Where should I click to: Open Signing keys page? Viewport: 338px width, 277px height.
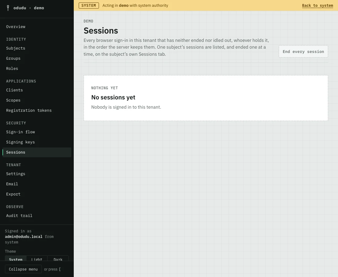[x=37, y=142]
